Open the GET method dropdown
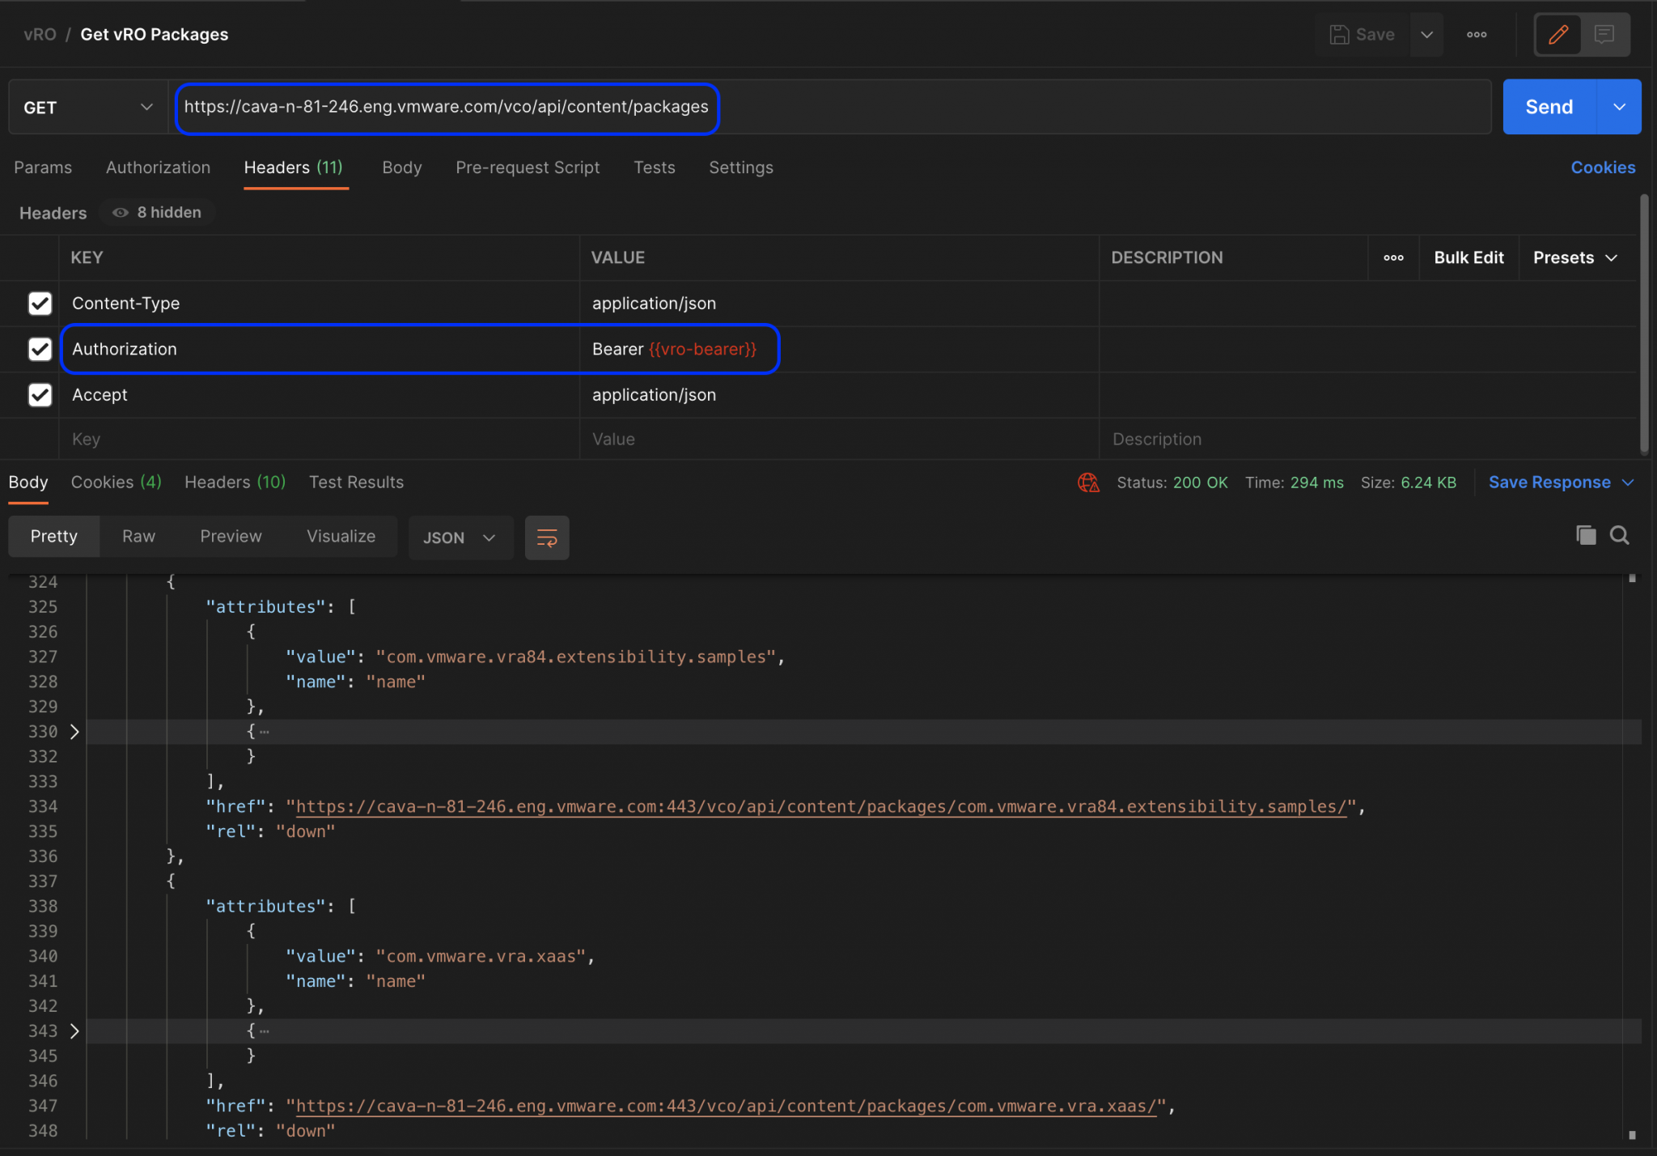This screenshot has height=1156, width=1657. tap(87, 108)
